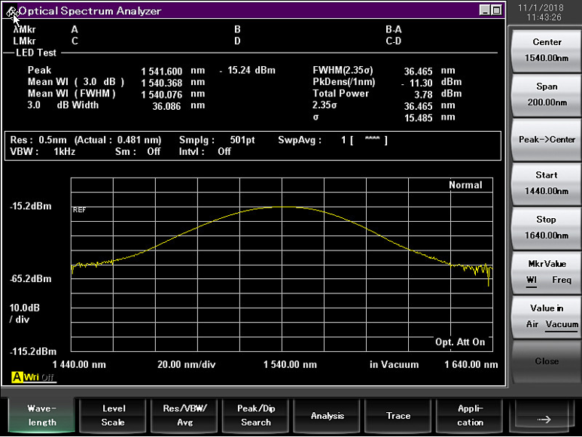Image resolution: width=582 pixels, height=437 pixels.
Task: Maximize the analyzer window
Action: [495, 10]
